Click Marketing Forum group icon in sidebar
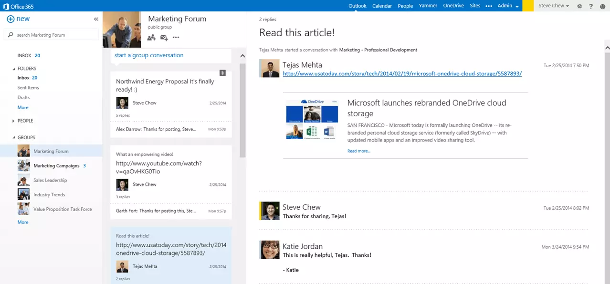This screenshot has height=284, width=610. point(24,151)
